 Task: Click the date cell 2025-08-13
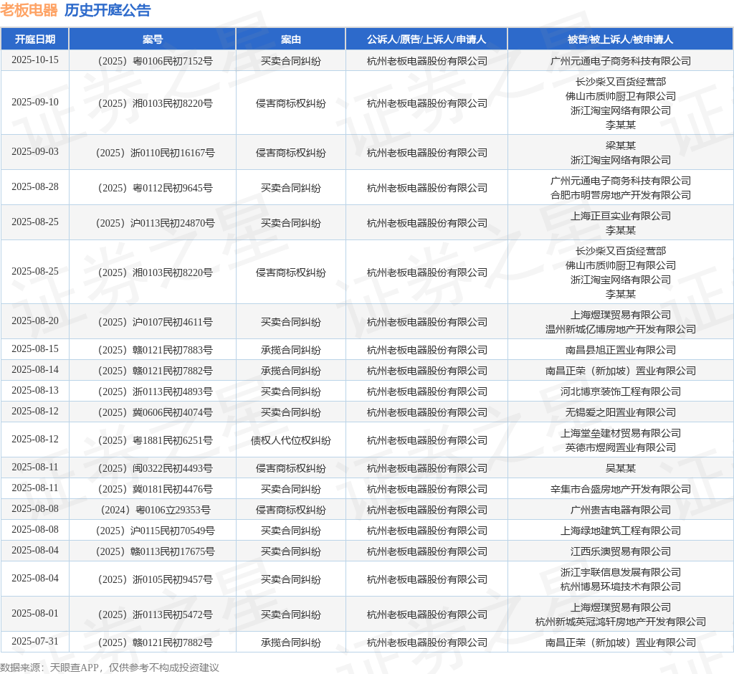coord(35,391)
